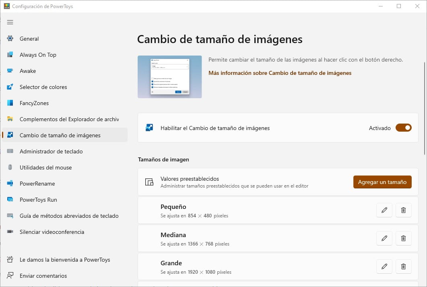
Task: Click the General gear icon
Action: pos(10,38)
